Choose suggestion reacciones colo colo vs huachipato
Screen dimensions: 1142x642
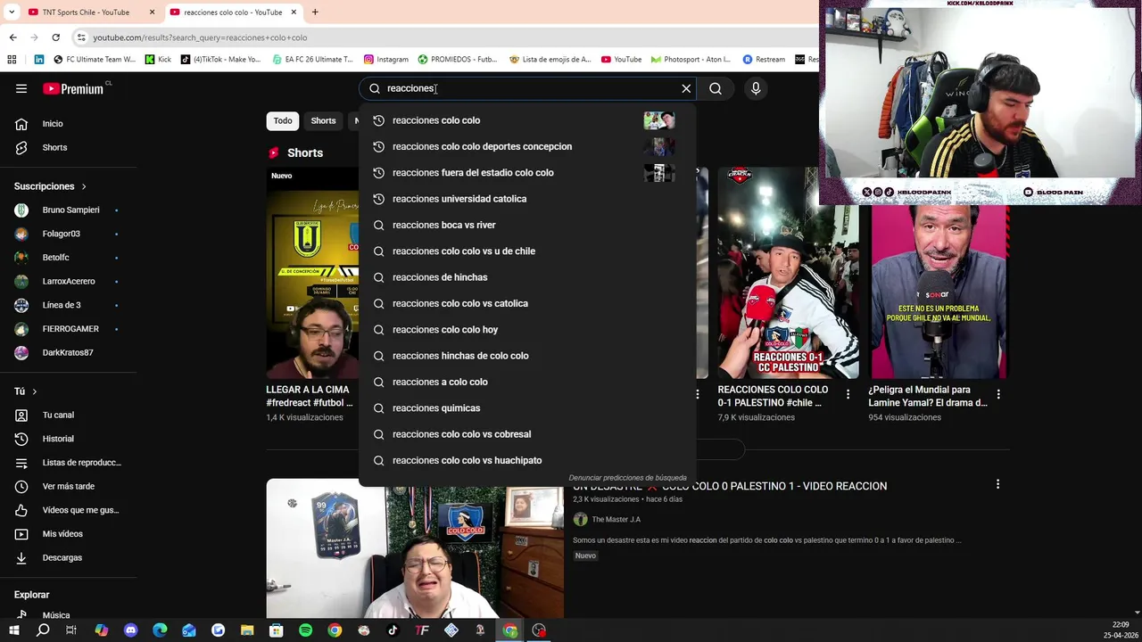tap(527, 460)
